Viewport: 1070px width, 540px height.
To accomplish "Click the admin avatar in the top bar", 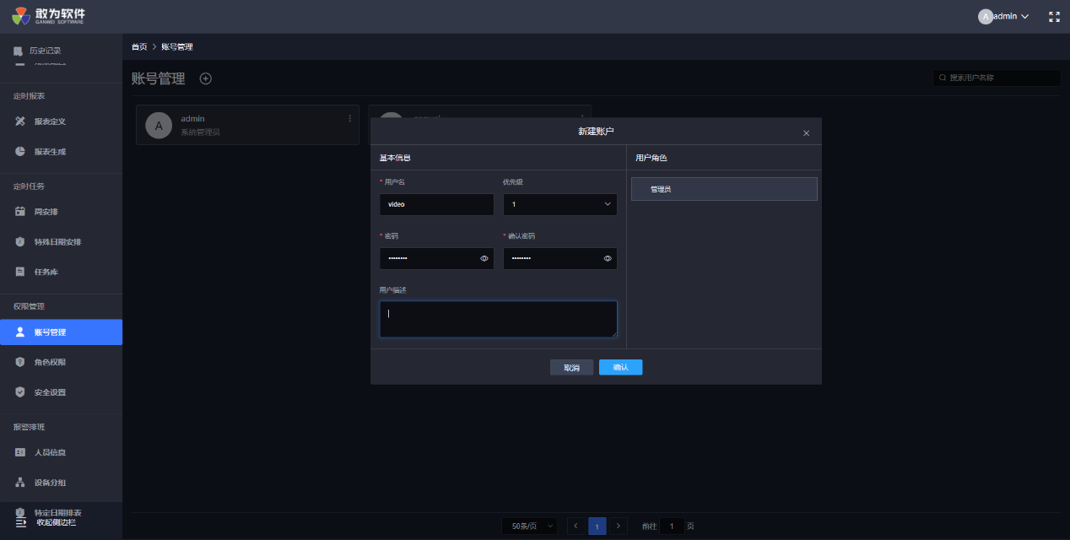I will point(986,16).
